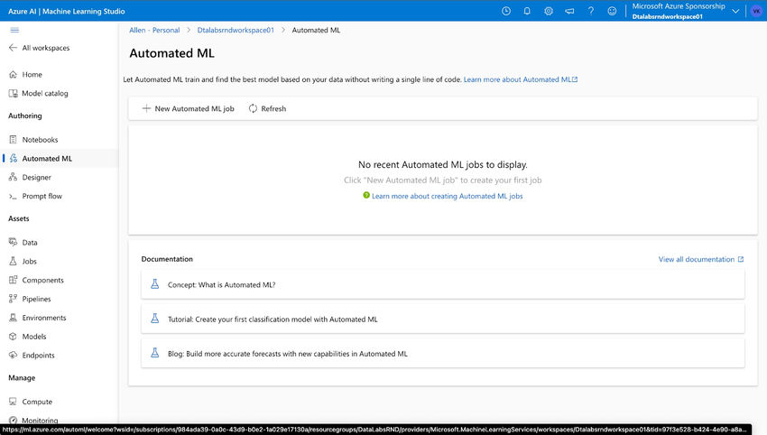This screenshot has height=435, width=767.
Task: Click the flask icon beside Tutorial doc
Action: click(x=154, y=319)
